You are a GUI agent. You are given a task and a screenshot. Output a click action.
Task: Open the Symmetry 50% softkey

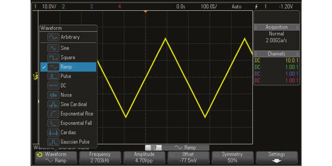(232, 157)
